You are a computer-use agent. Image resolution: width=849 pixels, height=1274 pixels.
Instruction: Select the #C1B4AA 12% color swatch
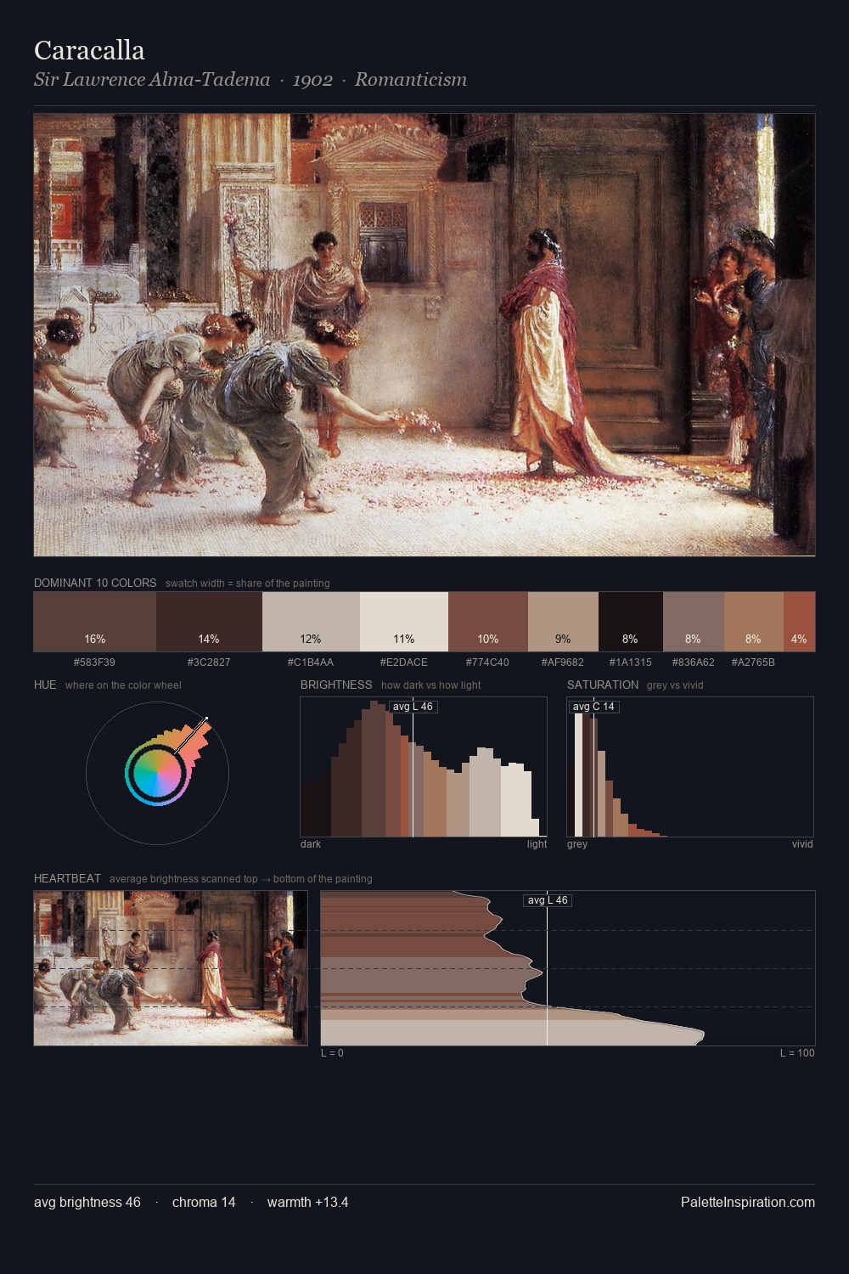point(311,622)
